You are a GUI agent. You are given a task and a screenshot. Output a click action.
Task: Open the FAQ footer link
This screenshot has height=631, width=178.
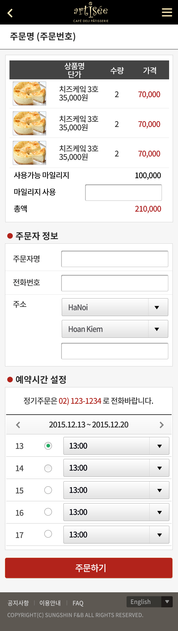coord(78,603)
